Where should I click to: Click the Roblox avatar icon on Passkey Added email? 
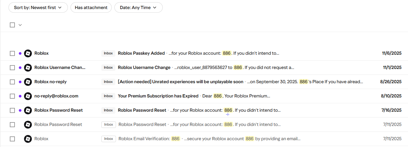pyautogui.click(x=28, y=53)
